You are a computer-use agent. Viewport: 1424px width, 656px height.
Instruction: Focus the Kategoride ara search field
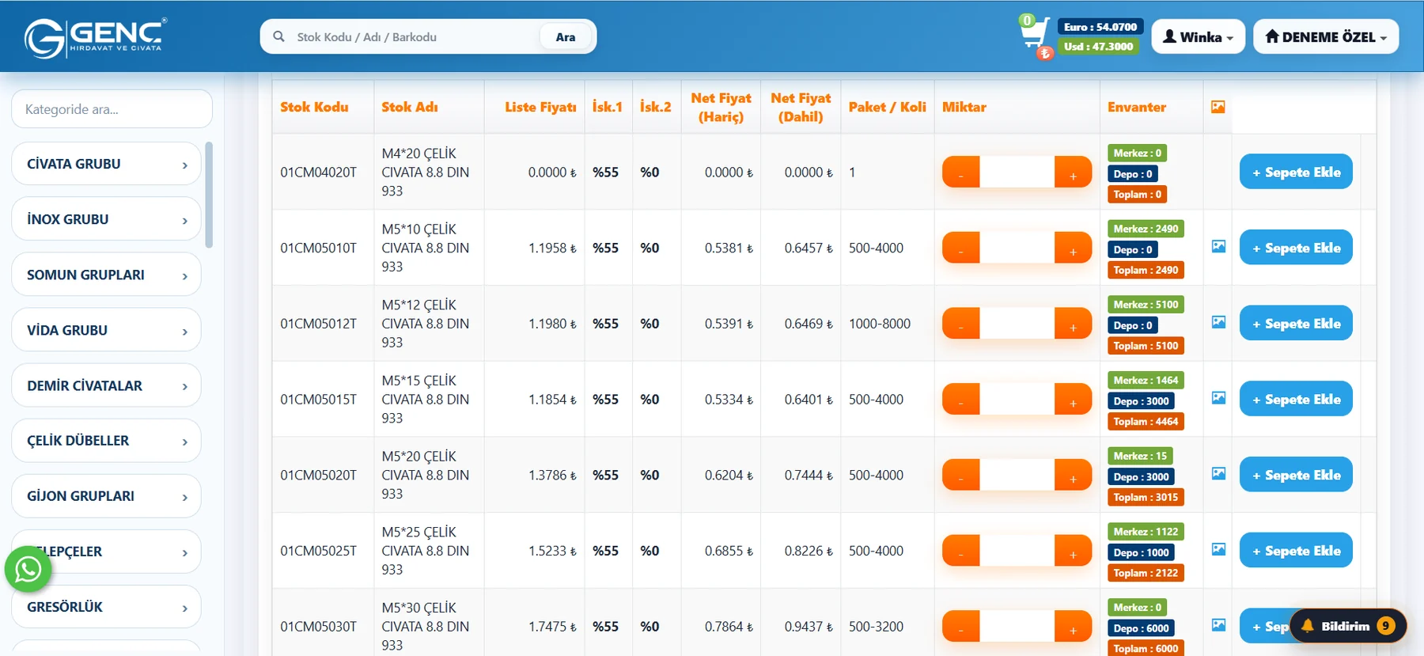[x=112, y=109]
